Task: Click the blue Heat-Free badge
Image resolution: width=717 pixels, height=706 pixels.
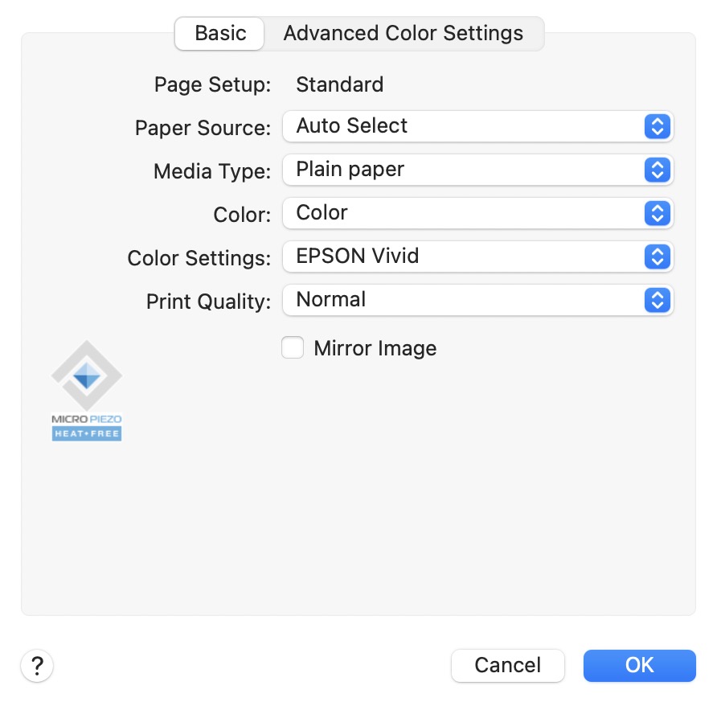Action: click(x=87, y=434)
